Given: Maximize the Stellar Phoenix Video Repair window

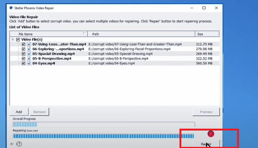Looking at the screenshot, I should [204, 8].
